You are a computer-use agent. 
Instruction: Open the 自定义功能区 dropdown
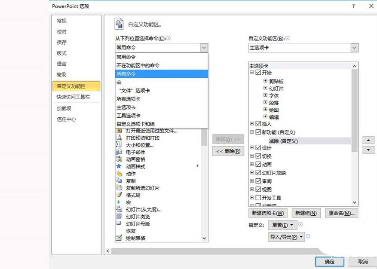[x=354, y=47]
